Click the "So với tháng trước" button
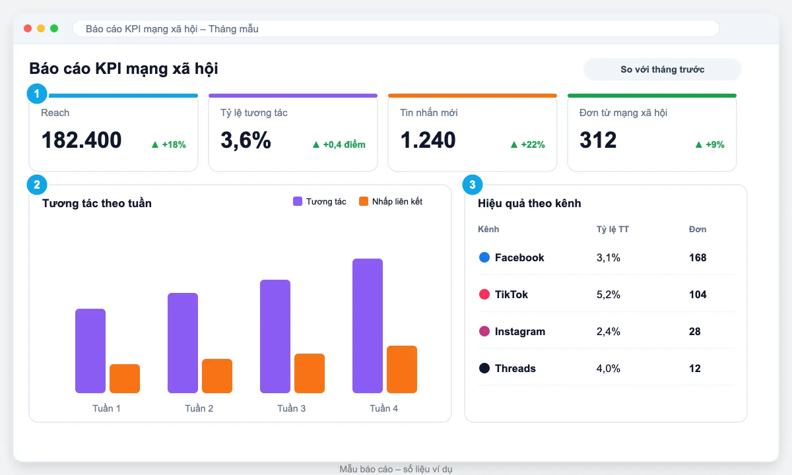The image size is (792, 475). (663, 69)
